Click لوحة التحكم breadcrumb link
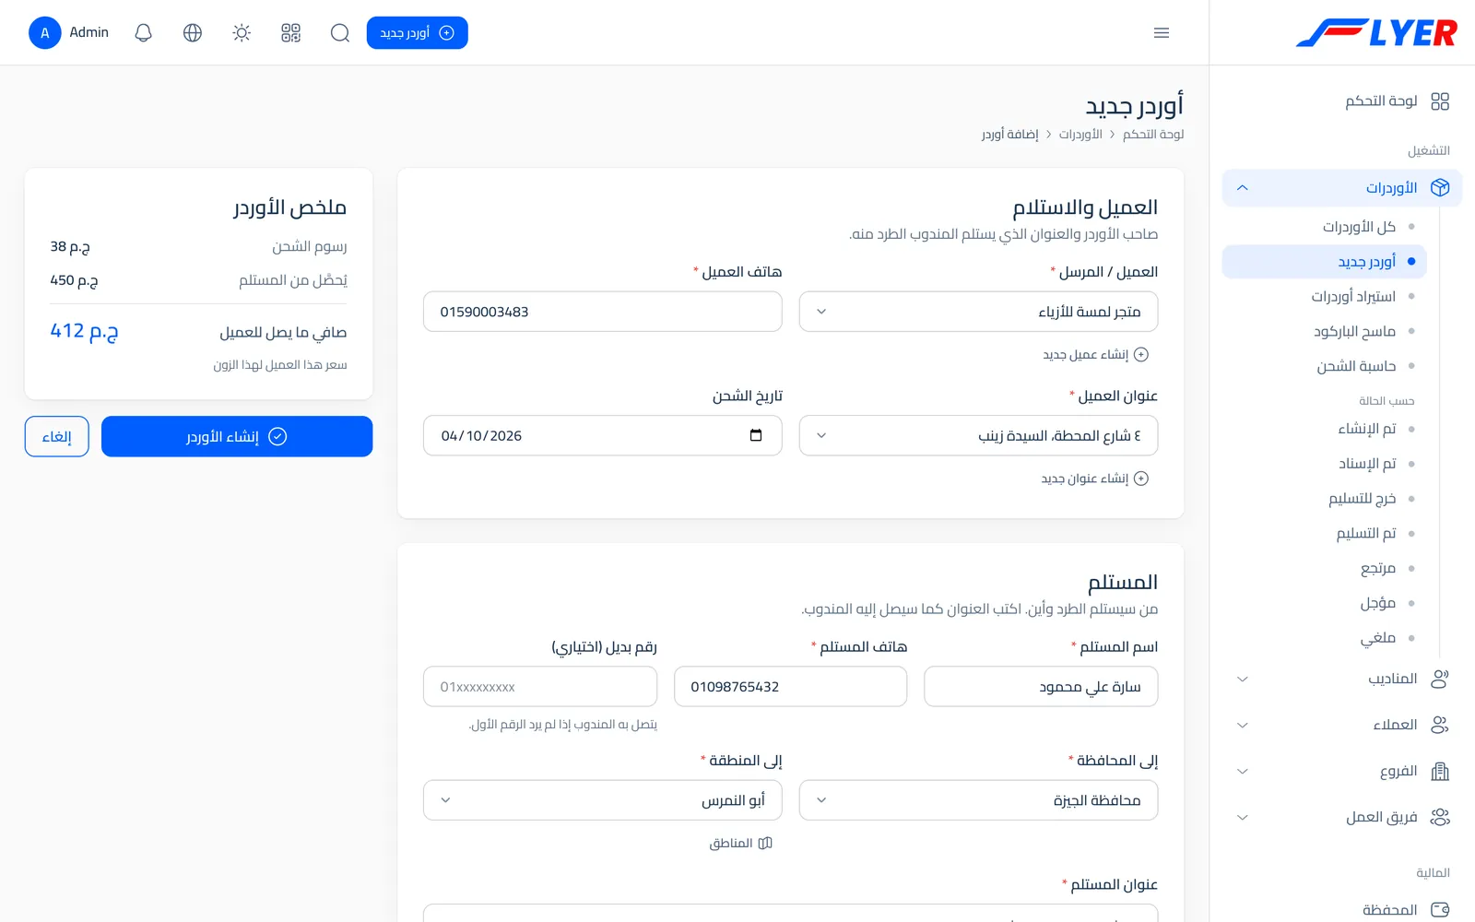The height and width of the screenshot is (922, 1475). (1153, 135)
